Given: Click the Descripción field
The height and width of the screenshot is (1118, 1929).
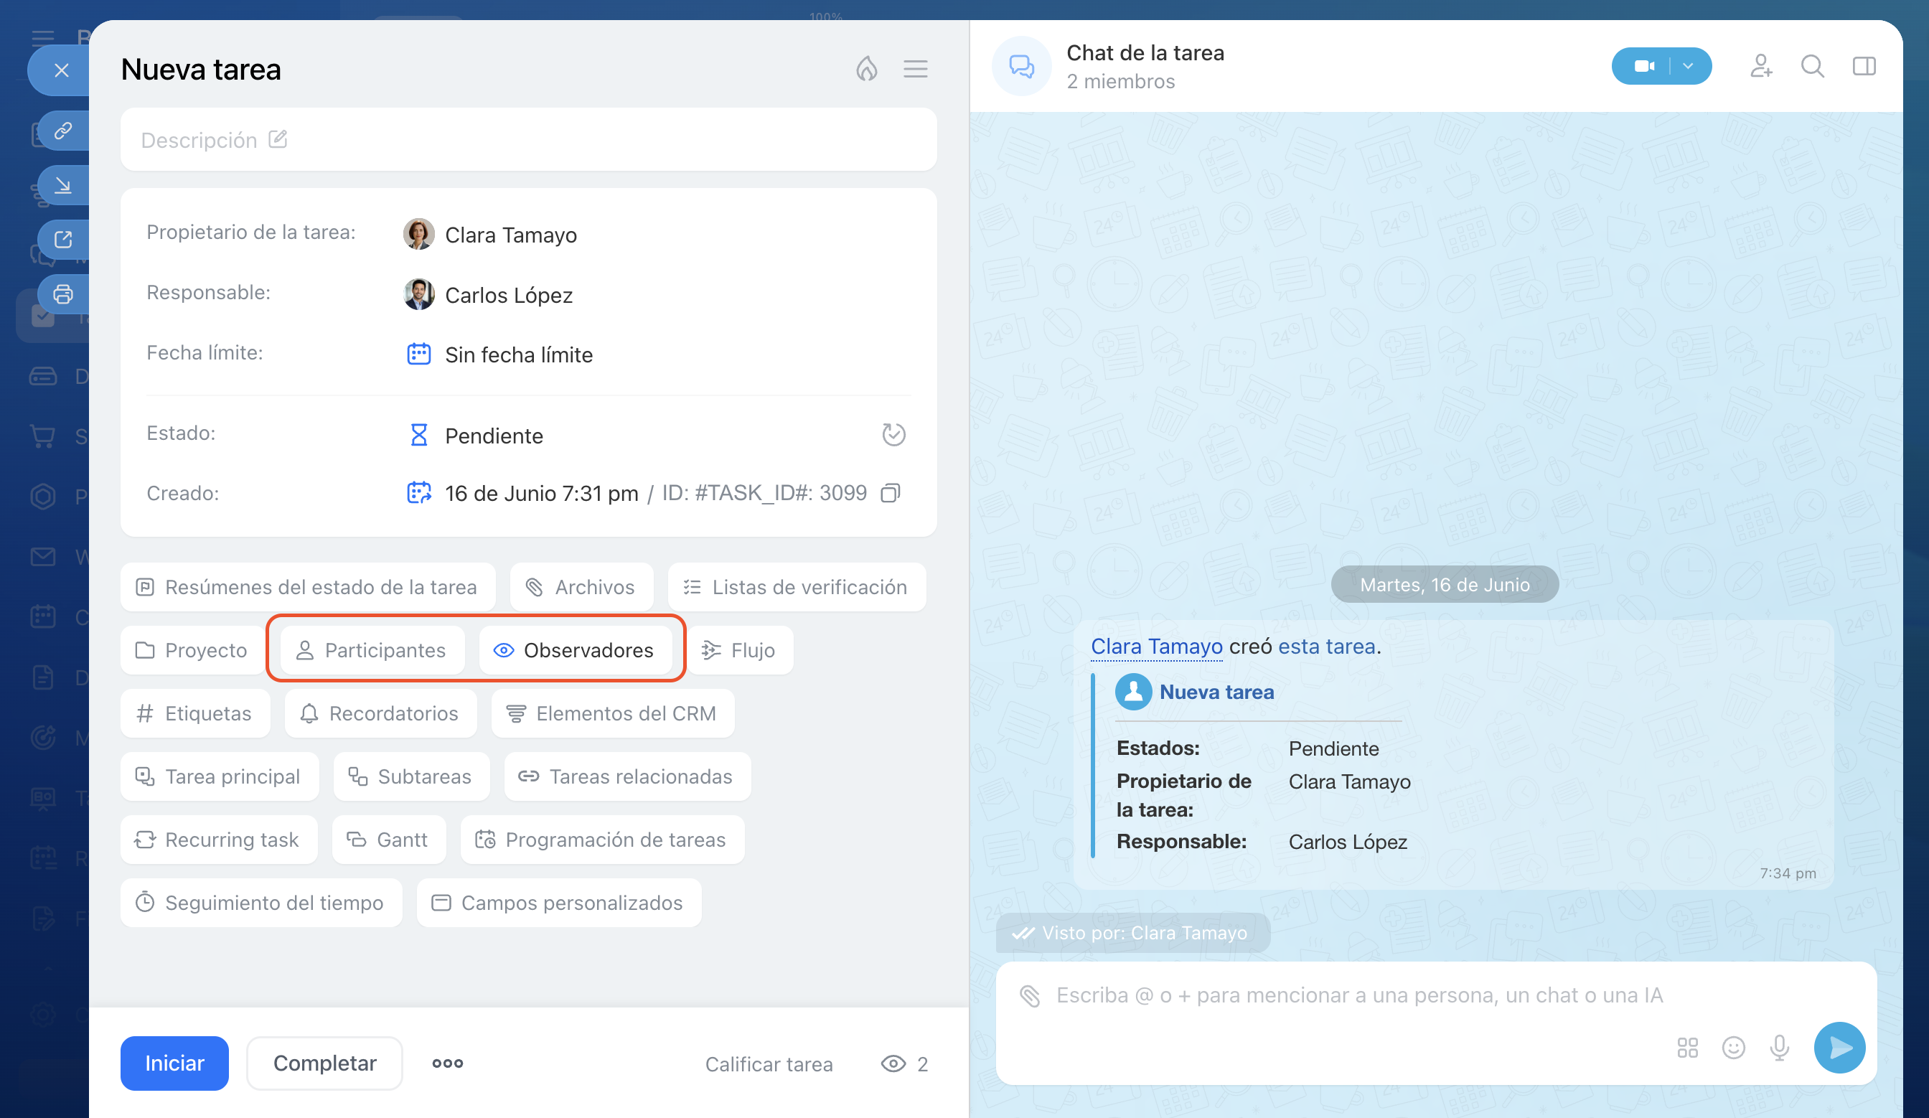Looking at the screenshot, I should (528, 139).
